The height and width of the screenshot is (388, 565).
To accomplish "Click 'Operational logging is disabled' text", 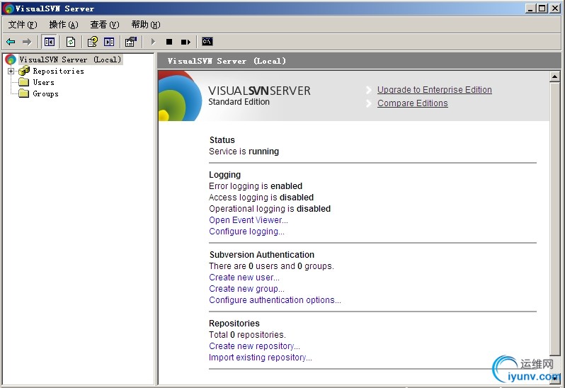I will click(x=270, y=209).
